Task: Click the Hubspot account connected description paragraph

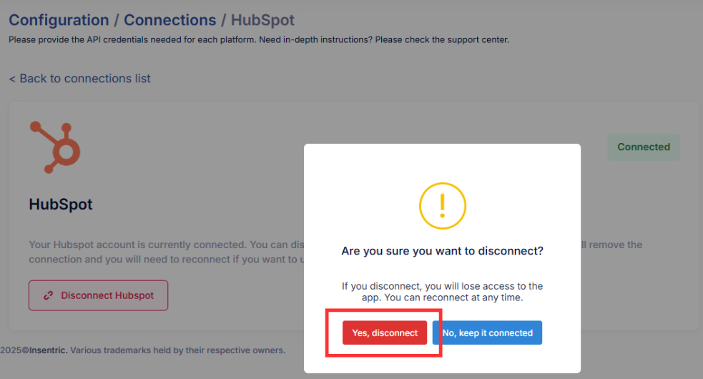Action: [x=157, y=251]
